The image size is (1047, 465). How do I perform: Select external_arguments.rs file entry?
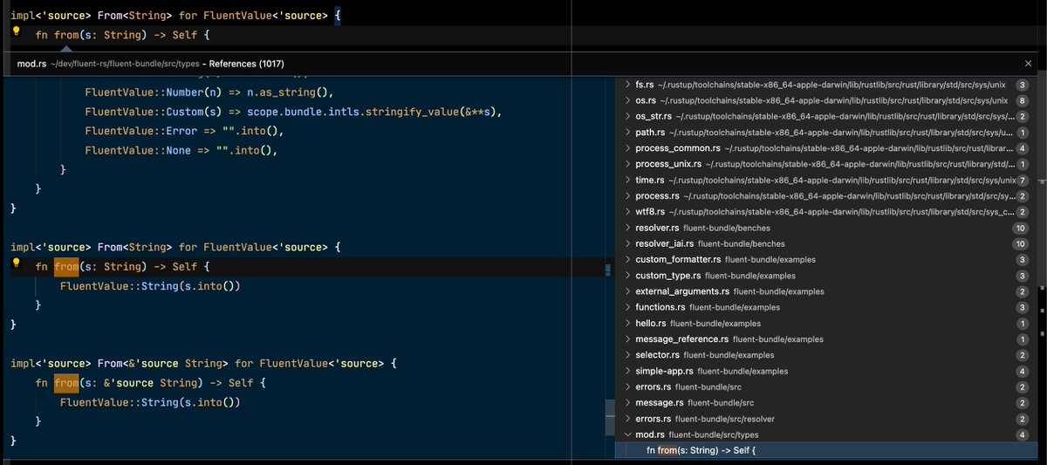click(x=826, y=291)
